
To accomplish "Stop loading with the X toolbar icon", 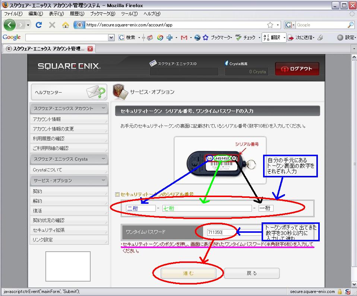I will coord(52,25).
